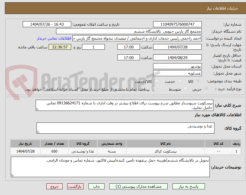This screenshot has height=195, width=246.
Task: Toggle the اسناد خزانه اسلامی payment checkbox
Action: (154, 88)
